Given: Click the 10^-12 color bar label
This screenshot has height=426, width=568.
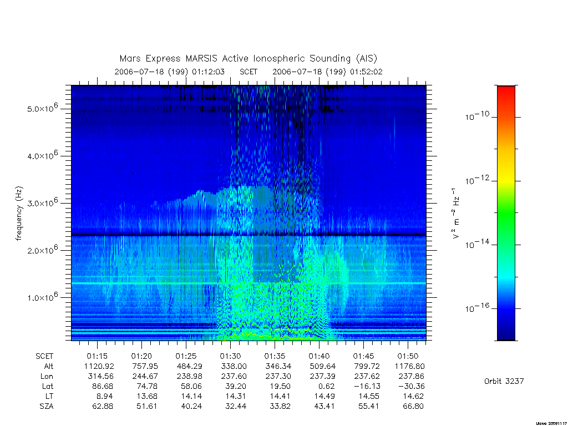Looking at the screenshot, I should (476, 180).
